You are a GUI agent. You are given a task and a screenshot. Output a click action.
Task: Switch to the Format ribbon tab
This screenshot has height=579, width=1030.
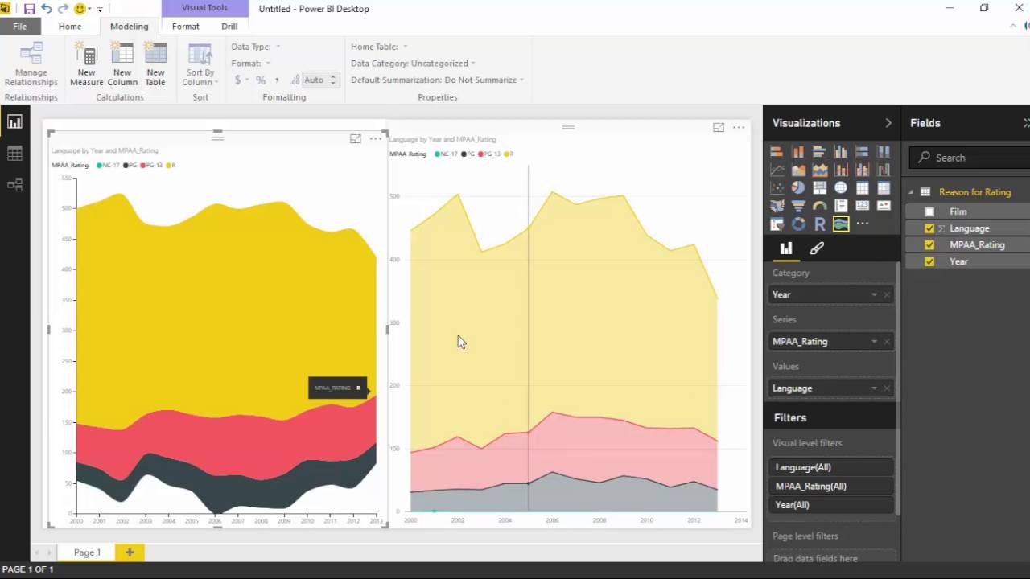[186, 27]
